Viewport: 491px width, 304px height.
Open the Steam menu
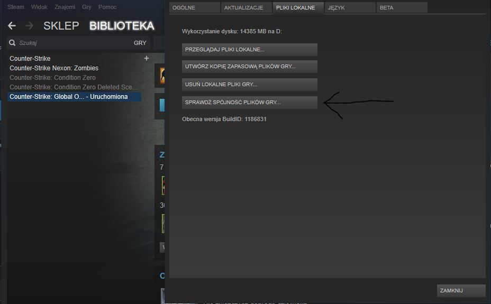16,7
